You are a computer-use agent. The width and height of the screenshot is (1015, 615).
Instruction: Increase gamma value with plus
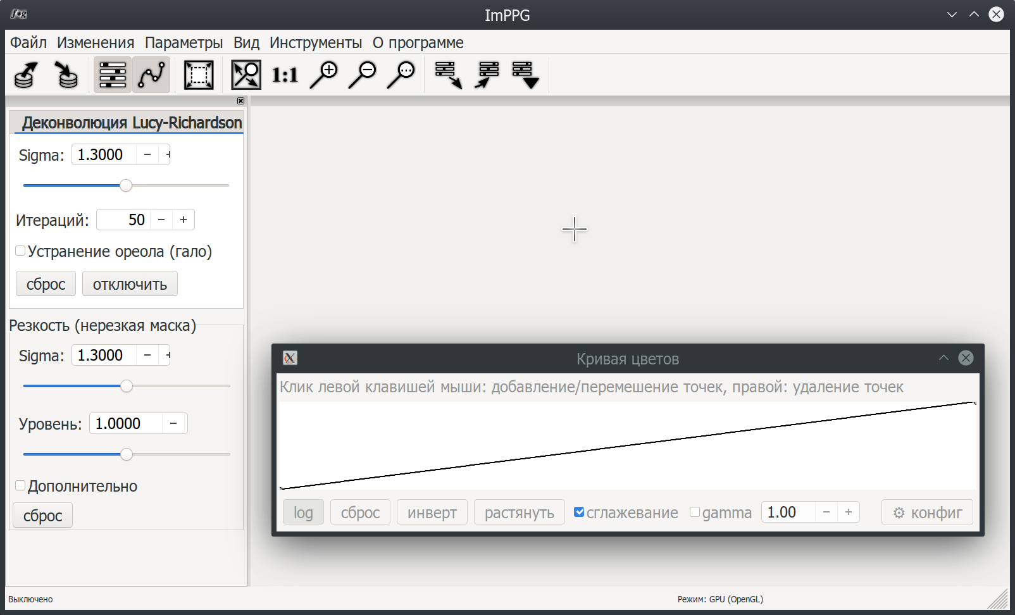point(849,512)
